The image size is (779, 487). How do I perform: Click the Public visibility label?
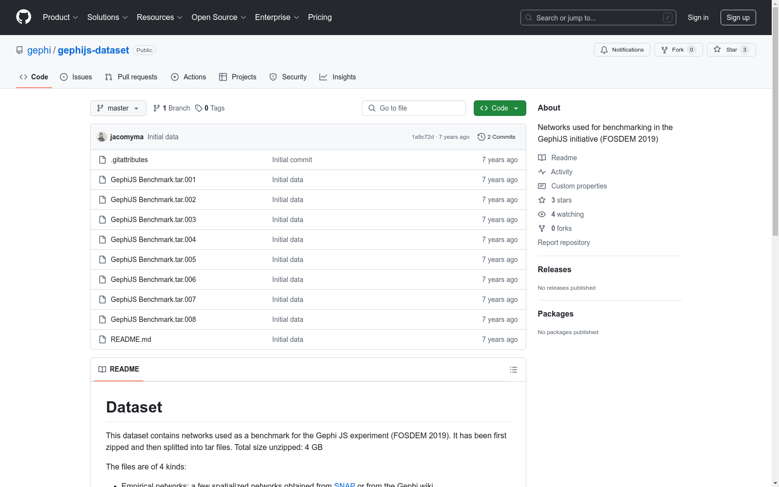pos(145,50)
